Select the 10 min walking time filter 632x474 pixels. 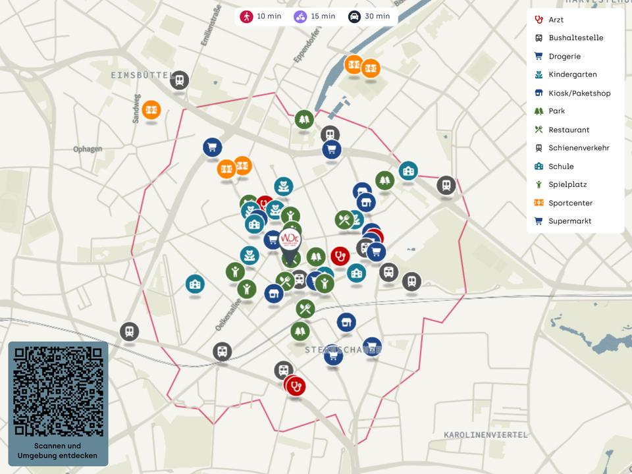point(260,16)
